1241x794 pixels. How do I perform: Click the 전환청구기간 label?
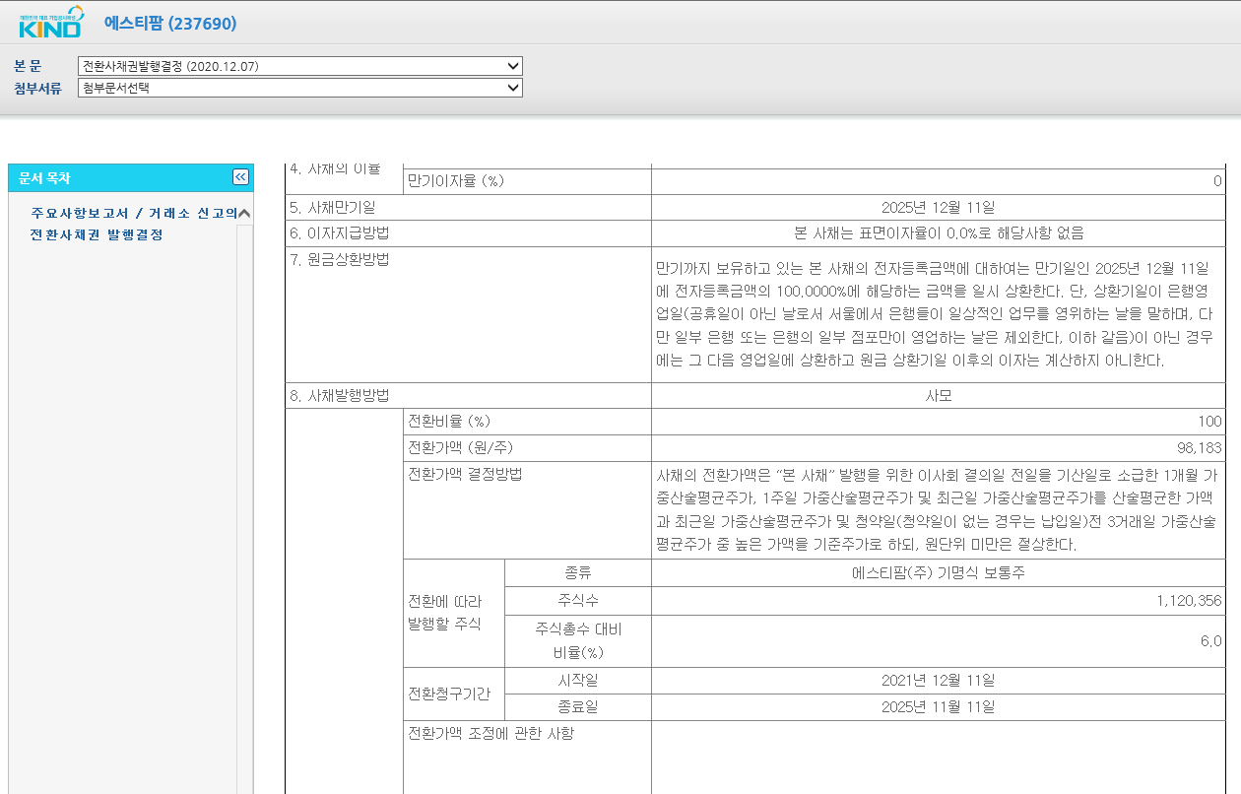[449, 694]
